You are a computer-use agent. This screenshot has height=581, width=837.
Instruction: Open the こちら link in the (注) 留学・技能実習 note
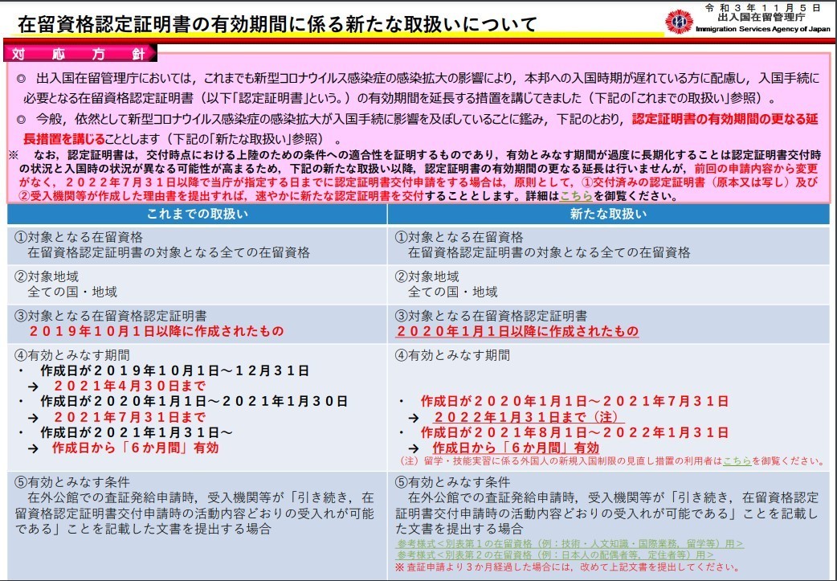(737, 460)
